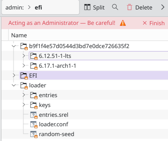This screenshot has width=168, height=141.
Task: Click breadcrumb arrow after admin:
Action: [x=29, y=8]
